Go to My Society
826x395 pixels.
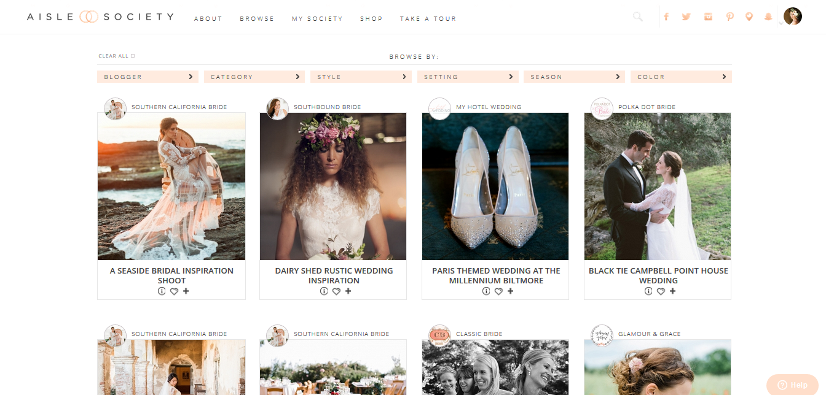[x=317, y=19]
